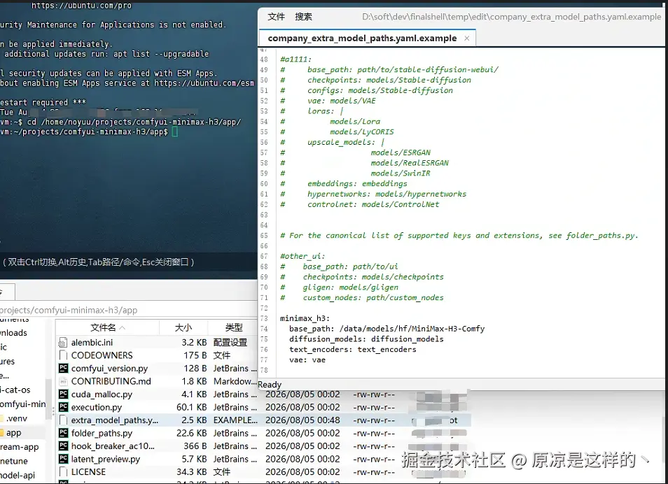Click the '#a1111:' comment line
Screen dimensions: 668x484
295,59
